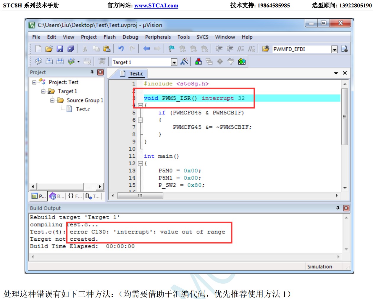Pin the Build Output panel

coord(338,208)
